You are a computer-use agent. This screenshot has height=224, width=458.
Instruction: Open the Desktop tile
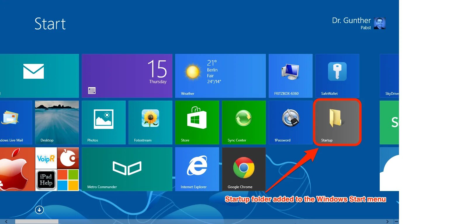click(x=57, y=123)
